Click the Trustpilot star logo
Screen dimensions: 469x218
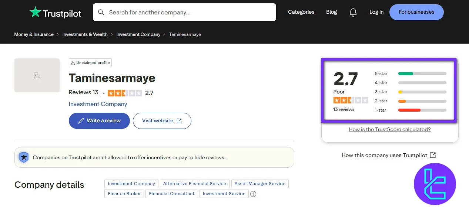tap(36, 12)
